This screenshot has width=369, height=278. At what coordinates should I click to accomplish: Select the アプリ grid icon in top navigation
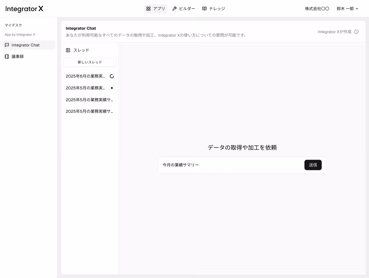tap(148, 8)
